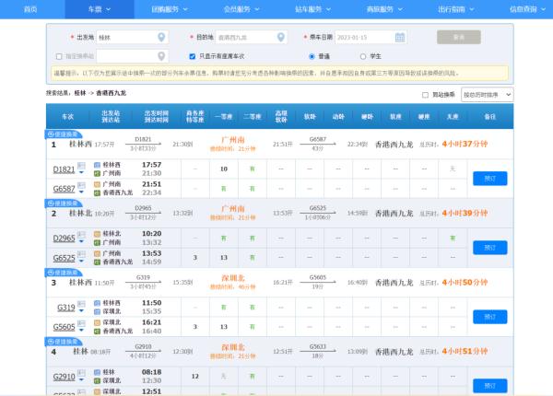Click the icon before 深圳北 in G319 row
The width and height of the screenshot is (553, 396).
coord(97,311)
